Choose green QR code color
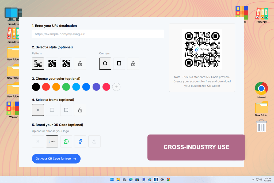This screenshot has height=183, width=274. pyautogui.click(x=66, y=87)
